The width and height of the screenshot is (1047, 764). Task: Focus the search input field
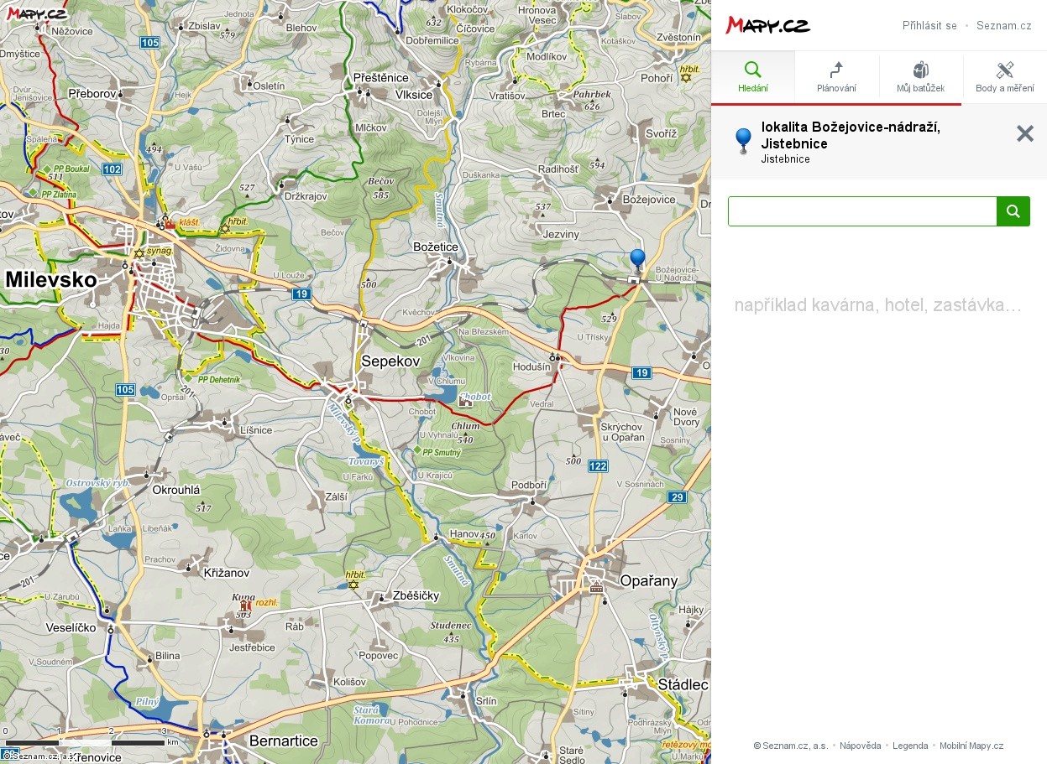(x=861, y=211)
